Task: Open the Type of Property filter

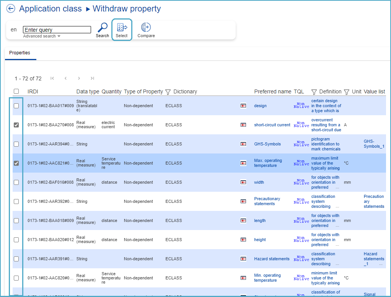Action: point(168,92)
